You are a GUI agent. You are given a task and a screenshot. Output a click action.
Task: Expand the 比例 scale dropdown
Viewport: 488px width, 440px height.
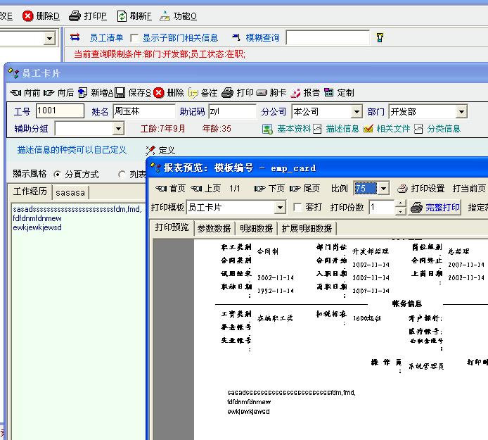(x=383, y=189)
